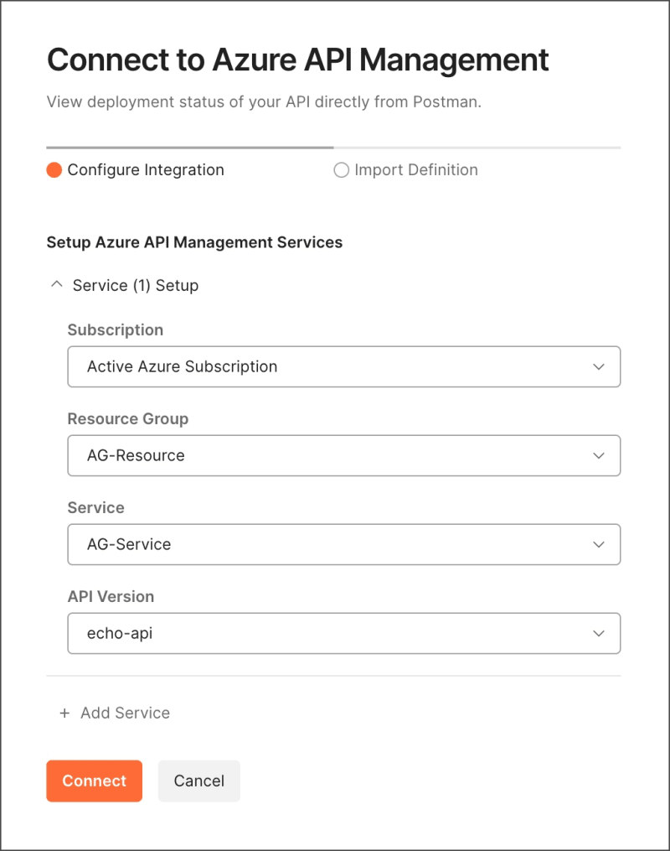Switch to the Import Definition step label
Viewport: 670px width, 851px height.
415,170
